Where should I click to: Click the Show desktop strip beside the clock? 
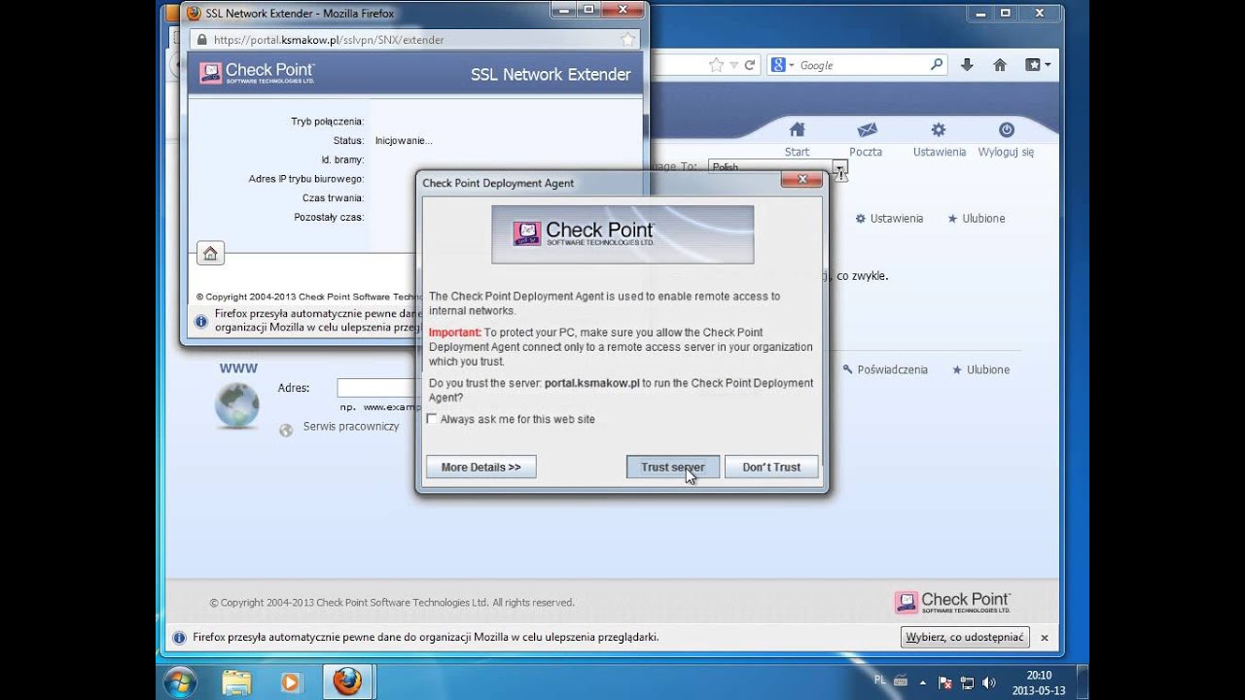(x=1083, y=682)
